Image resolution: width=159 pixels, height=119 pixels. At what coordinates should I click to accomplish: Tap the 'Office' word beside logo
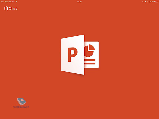point(13,8)
